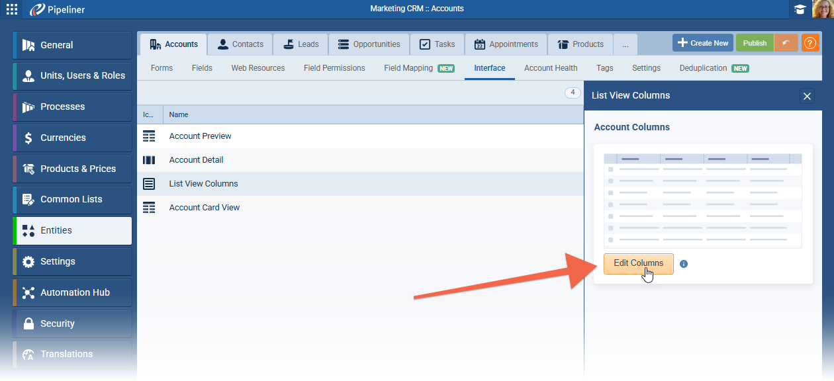Open the Opportunities entity tab

click(x=369, y=44)
